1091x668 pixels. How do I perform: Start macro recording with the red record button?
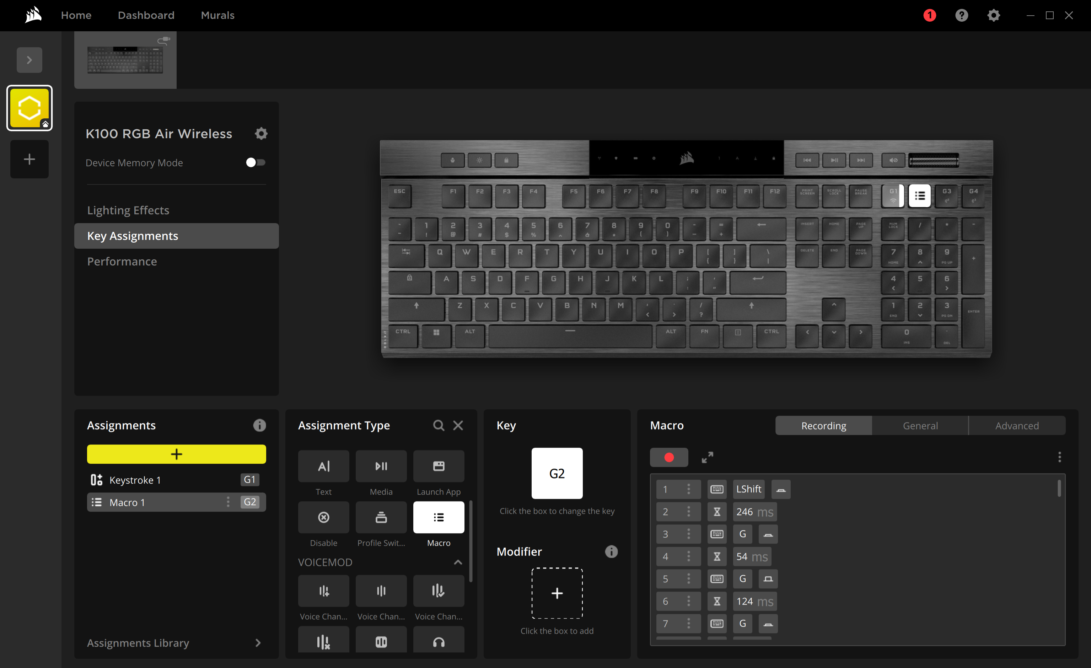[668, 457]
